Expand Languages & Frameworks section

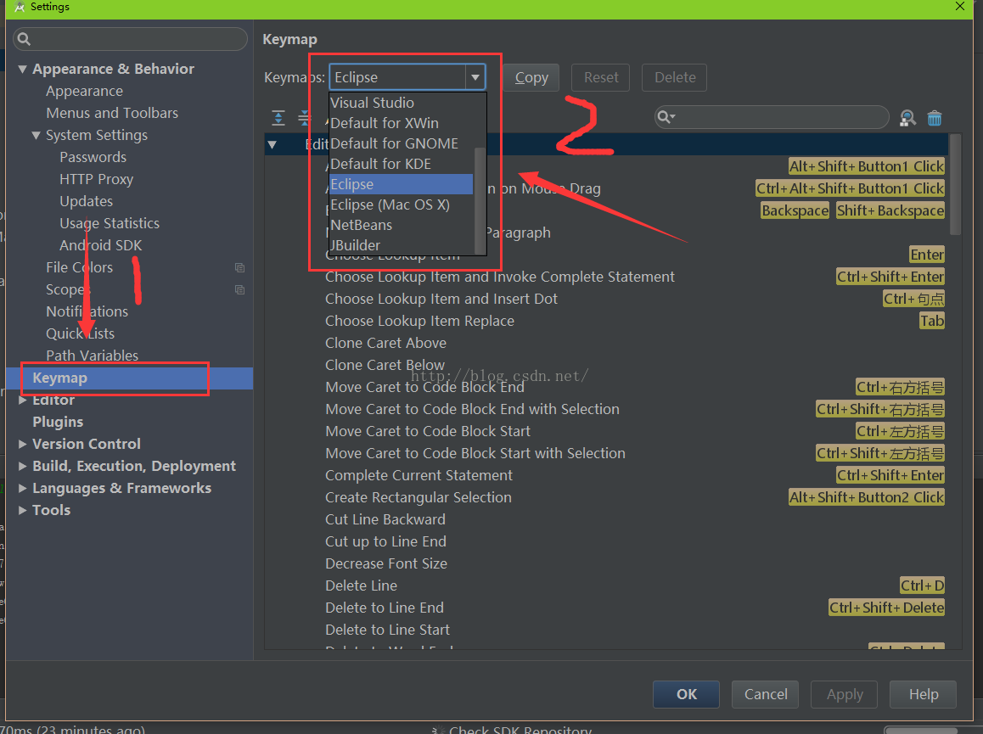point(23,488)
